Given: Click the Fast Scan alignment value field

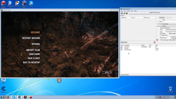Looking at the screenshot, I should [x=168, y=38].
